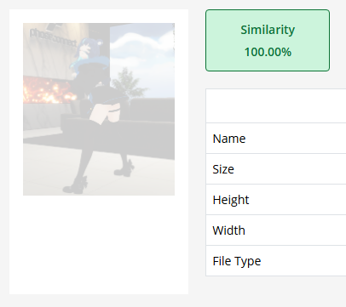Select the File Type row label
346x307 pixels.
[237, 261]
